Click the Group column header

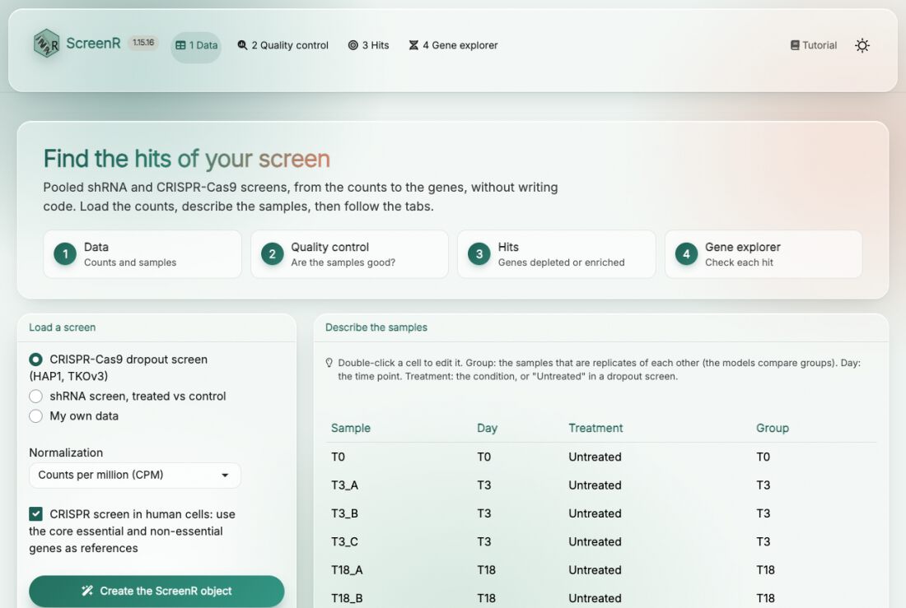point(773,428)
